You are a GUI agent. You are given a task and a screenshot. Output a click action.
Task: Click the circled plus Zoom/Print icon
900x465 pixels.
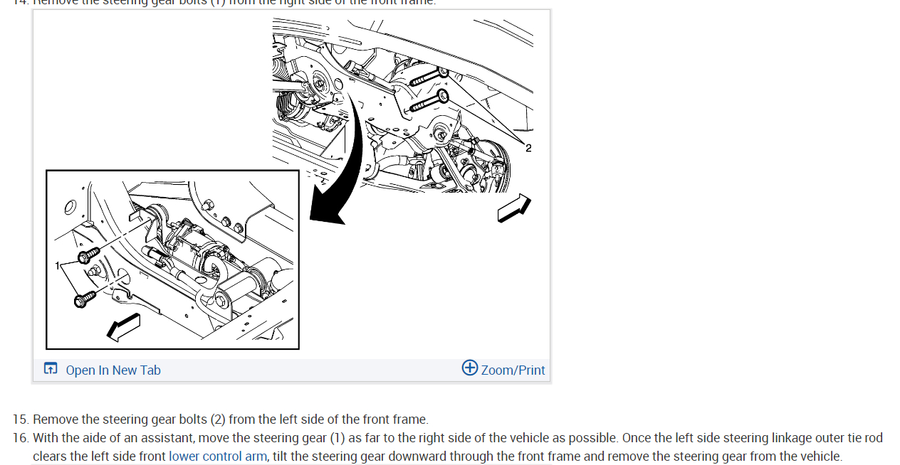coord(470,368)
